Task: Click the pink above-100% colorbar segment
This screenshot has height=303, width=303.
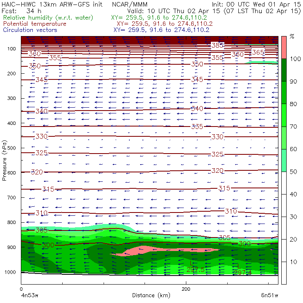Action: point(284,47)
